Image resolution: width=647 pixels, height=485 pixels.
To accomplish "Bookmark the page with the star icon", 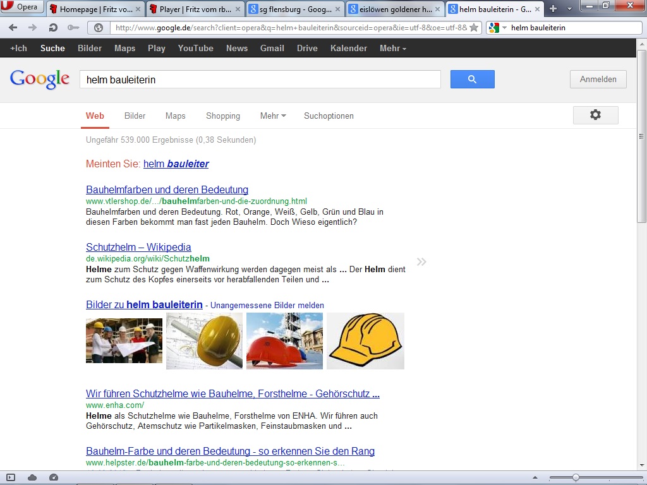I will coord(474,28).
